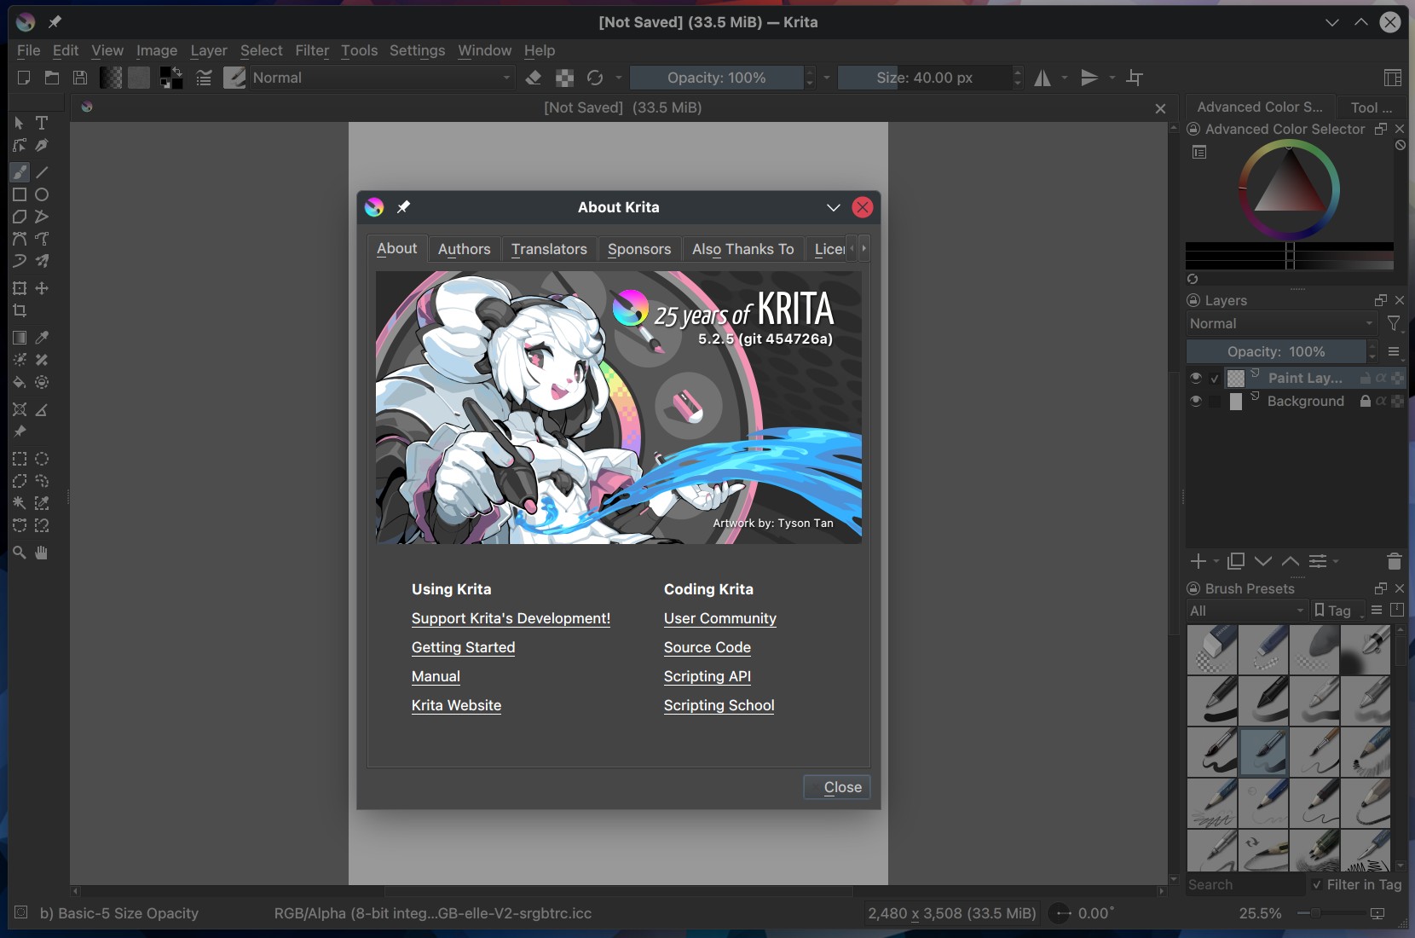Select the Zoom tool
The image size is (1415, 938).
(x=20, y=553)
